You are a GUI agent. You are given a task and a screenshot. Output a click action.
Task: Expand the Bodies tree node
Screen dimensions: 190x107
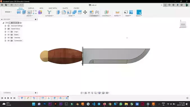5,35
